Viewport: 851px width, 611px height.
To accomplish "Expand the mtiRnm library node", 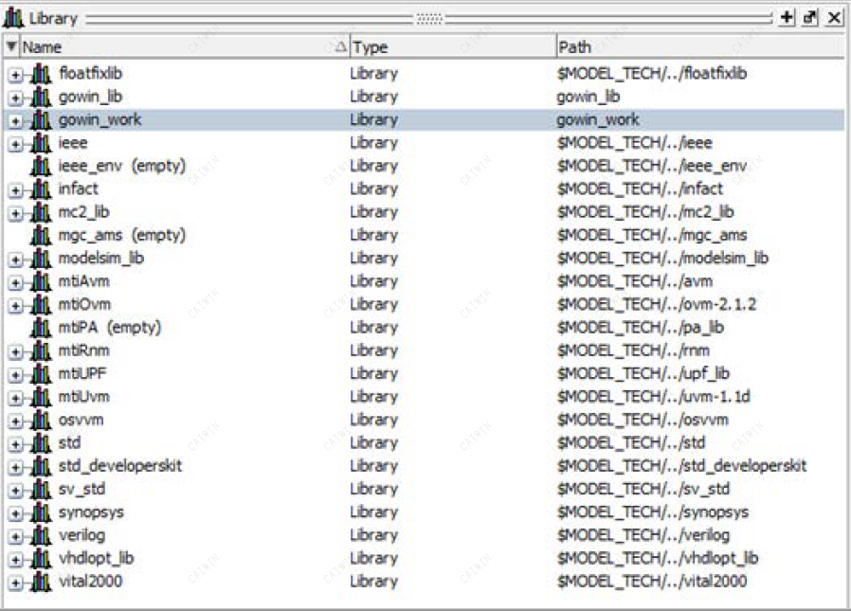I will [x=15, y=352].
